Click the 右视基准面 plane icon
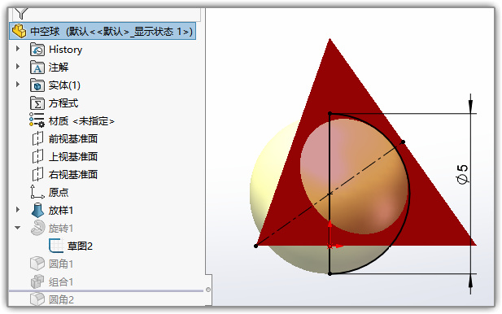 (x=37, y=174)
